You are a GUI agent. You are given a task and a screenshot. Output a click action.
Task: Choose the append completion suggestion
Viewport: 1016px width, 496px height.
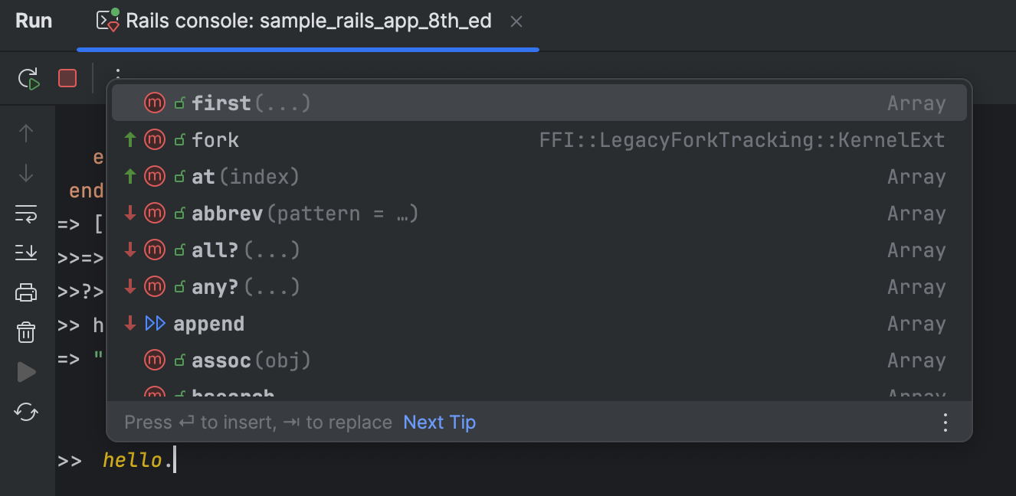pyautogui.click(x=539, y=324)
